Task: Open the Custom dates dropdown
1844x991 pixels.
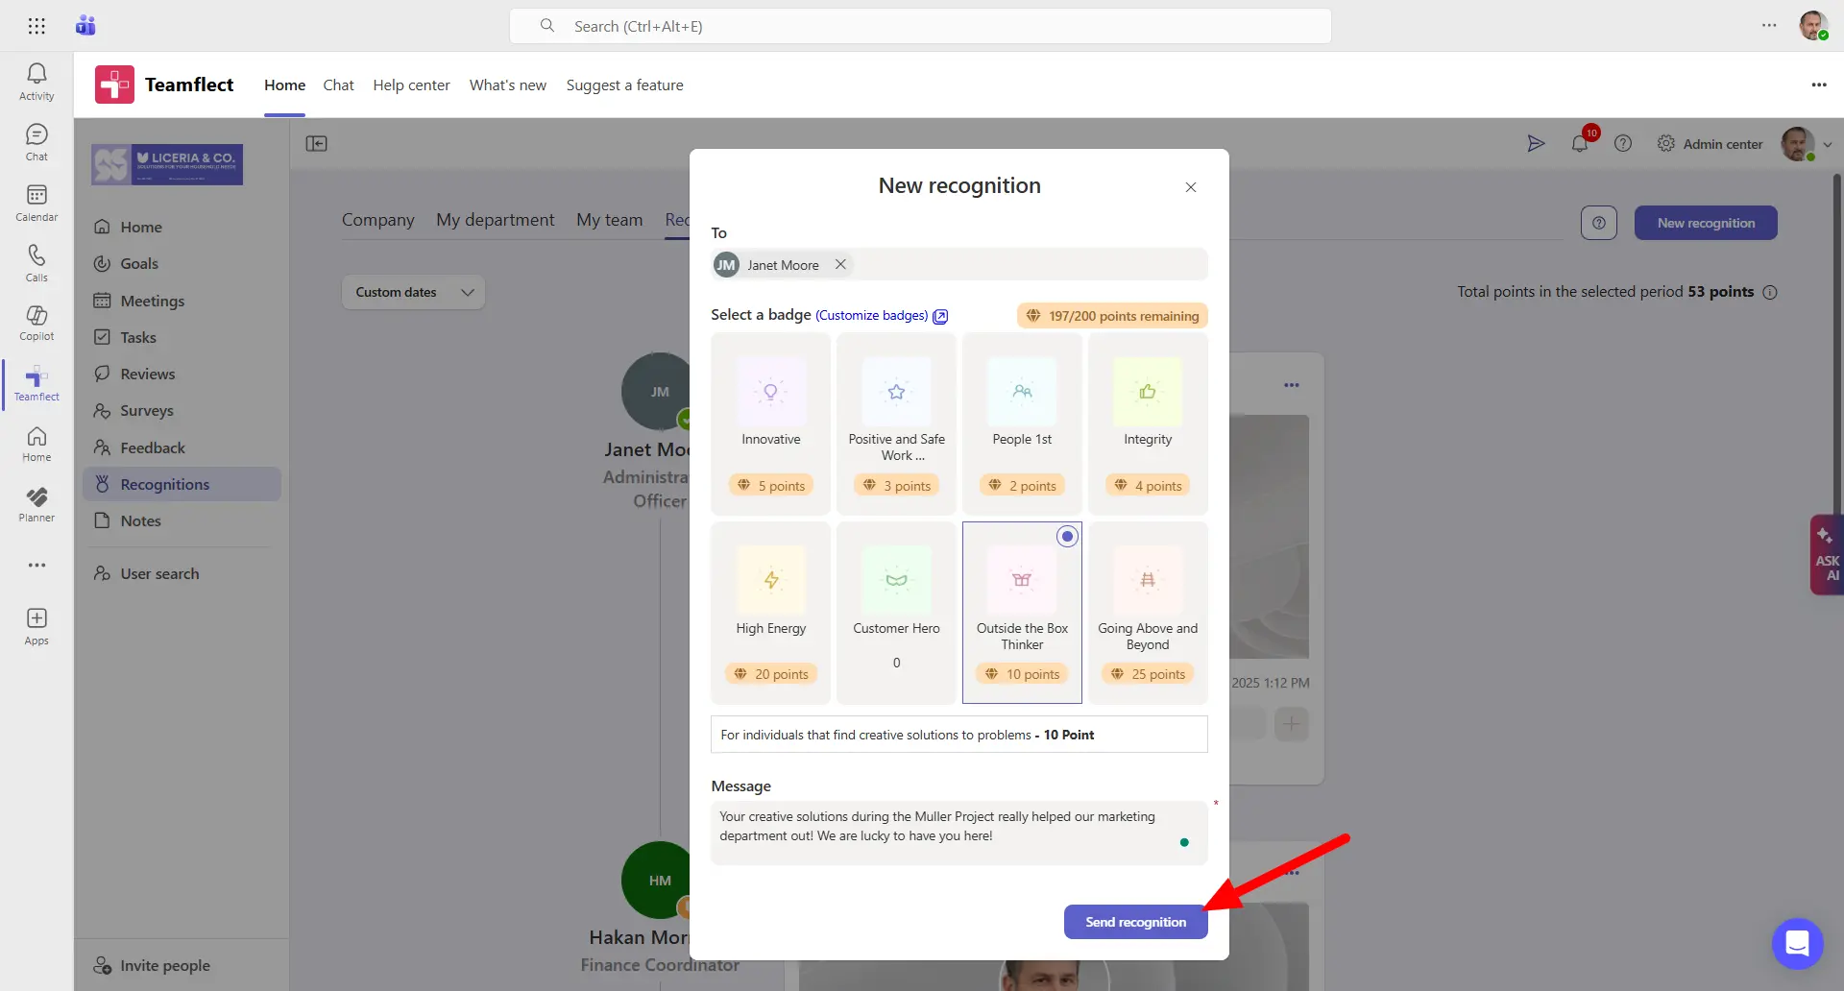Action: (412, 291)
